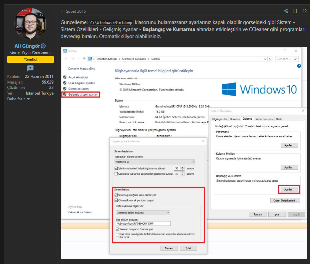Click Denetim Masası in breadcrumb
310x264 pixels.
(106, 59)
